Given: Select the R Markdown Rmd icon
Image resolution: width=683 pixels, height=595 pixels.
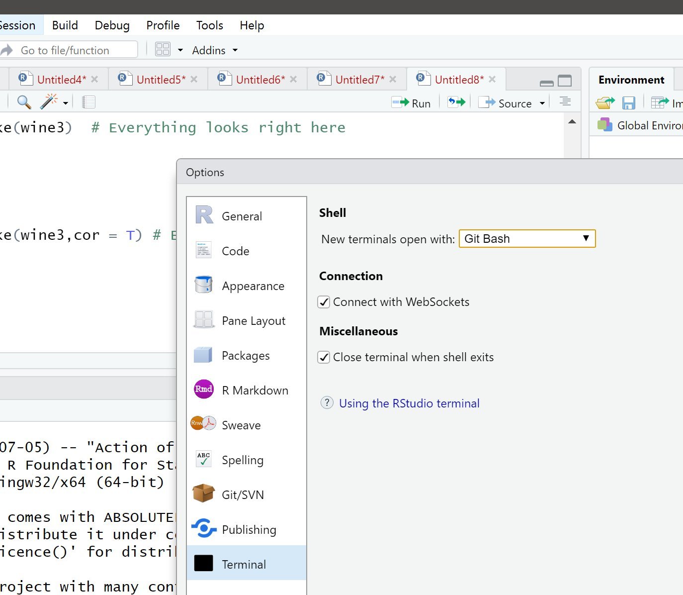Looking at the screenshot, I should [204, 389].
